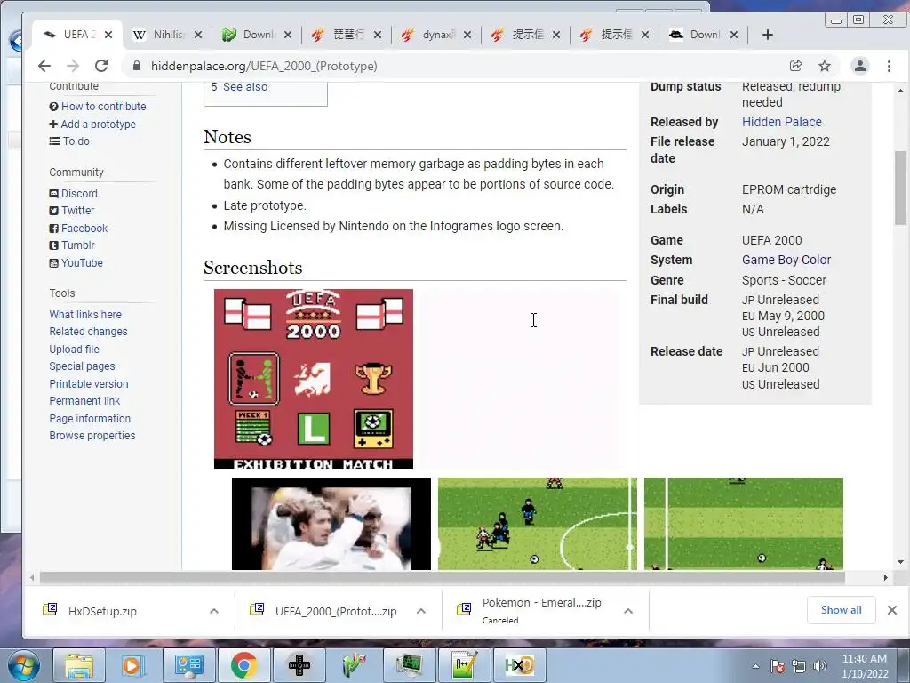
Task: Switch to the 琵琶行 tab
Action: [347, 35]
